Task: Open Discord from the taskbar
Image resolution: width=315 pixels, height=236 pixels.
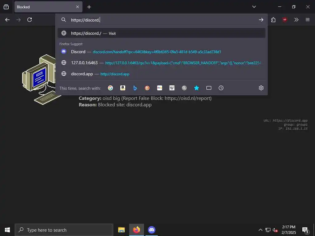Action: (152, 230)
